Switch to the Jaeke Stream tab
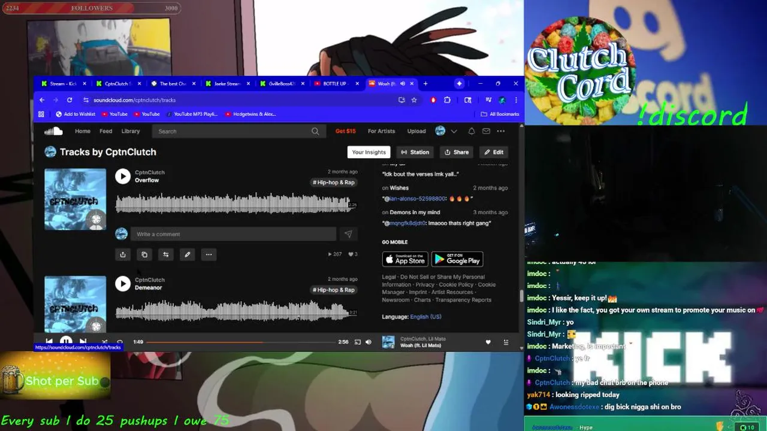The image size is (767, 431). pyautogui.click(x=227, y=84)
